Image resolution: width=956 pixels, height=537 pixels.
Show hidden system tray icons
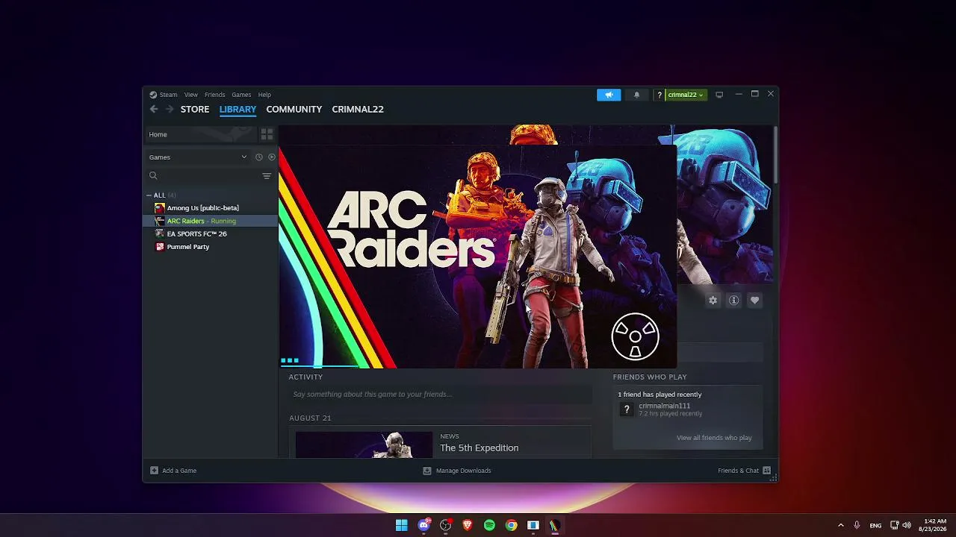[x=841, y=525]
